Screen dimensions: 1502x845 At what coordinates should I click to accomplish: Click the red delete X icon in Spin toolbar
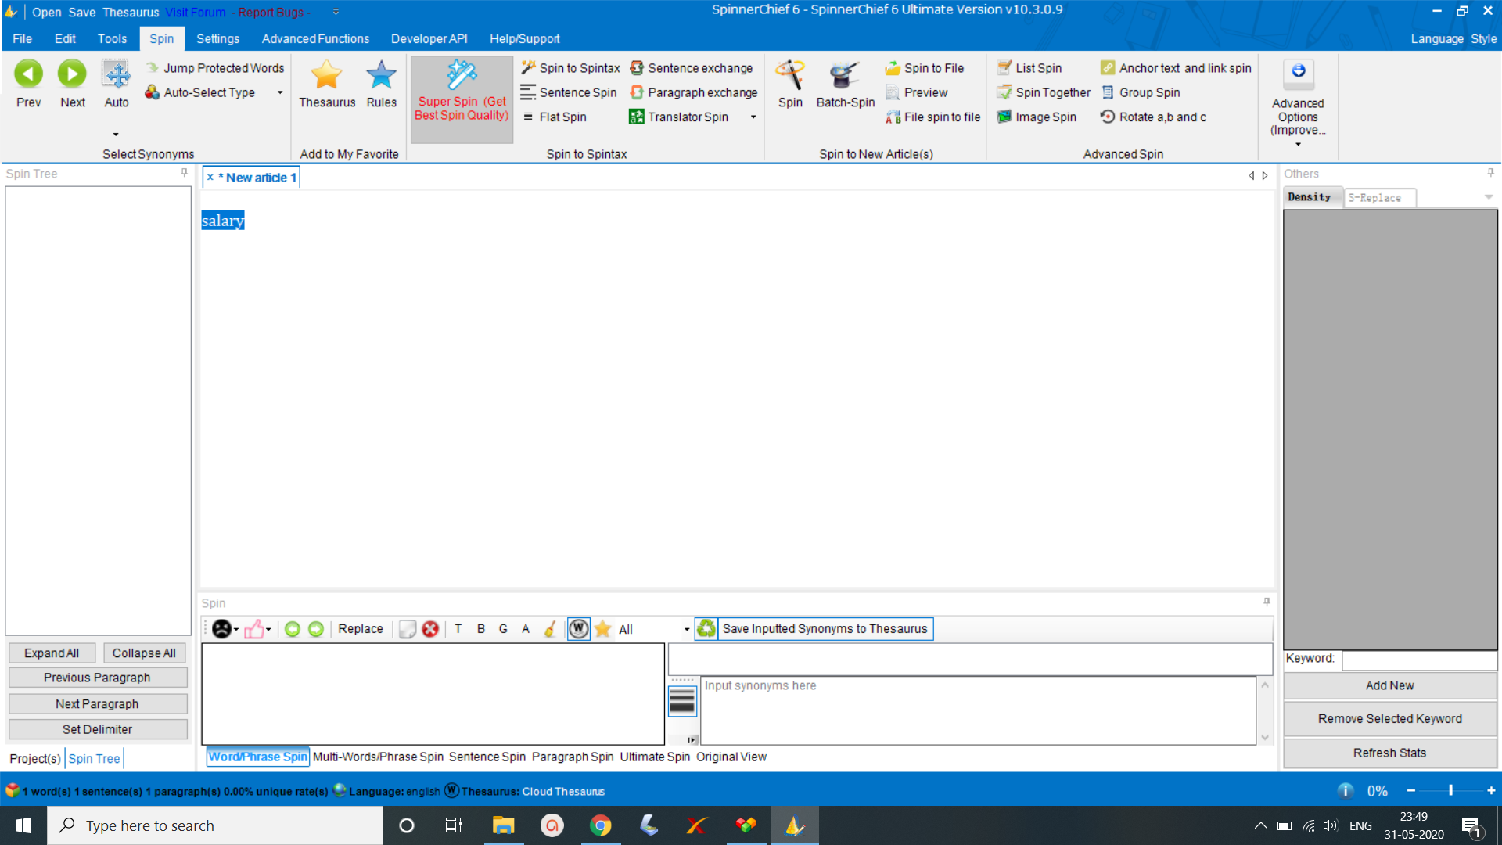[430, 629]
